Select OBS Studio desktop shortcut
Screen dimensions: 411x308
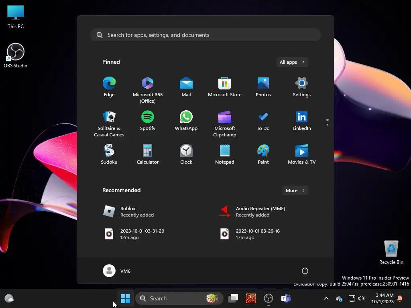coord(16,55)
